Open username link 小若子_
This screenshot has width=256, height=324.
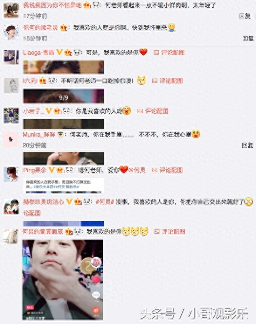34,111
